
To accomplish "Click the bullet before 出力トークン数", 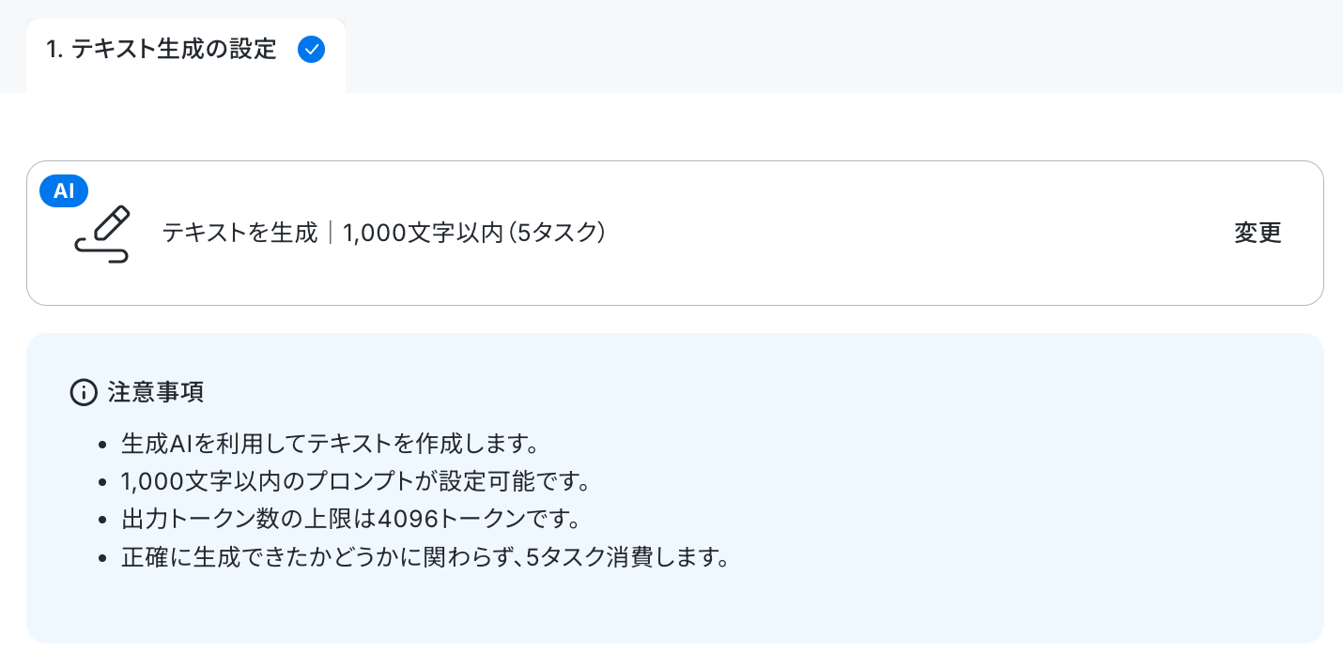I will click(x=104, y=521).
